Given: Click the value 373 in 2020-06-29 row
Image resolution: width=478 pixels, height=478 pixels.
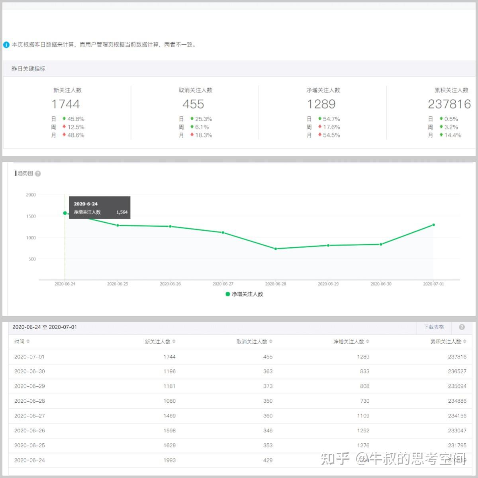Looking at the screenshot, I should coord(268,386).
